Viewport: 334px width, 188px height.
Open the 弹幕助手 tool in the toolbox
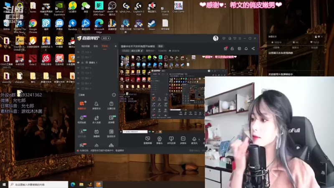[81, 106]
